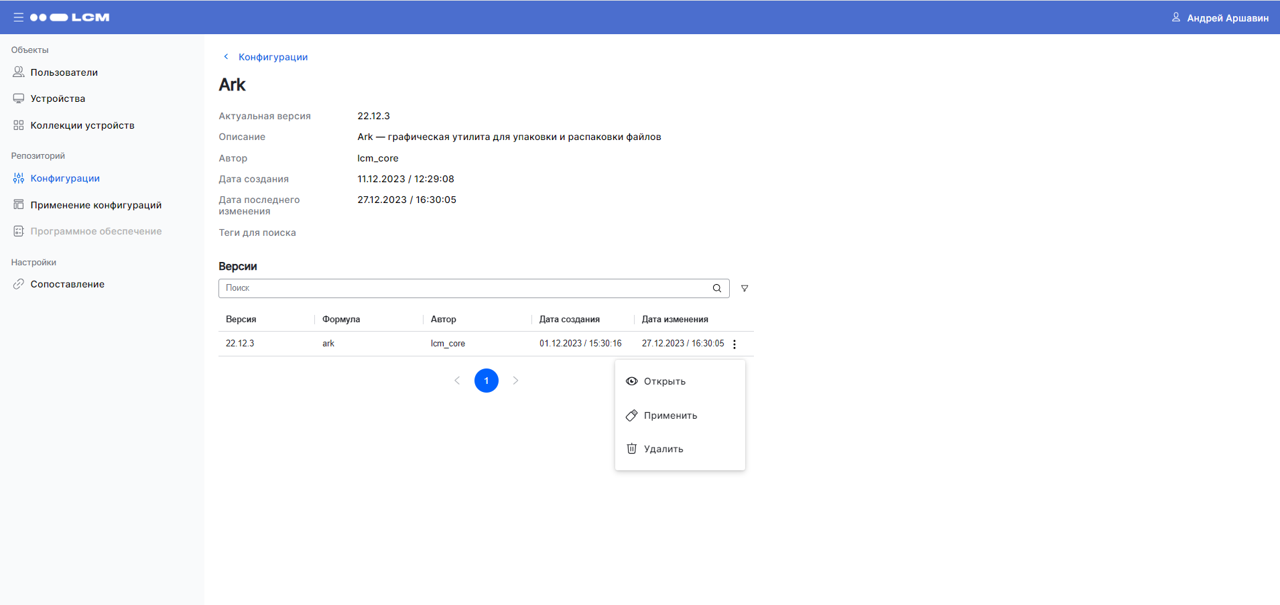Image resolution: width=1280 pixels, height=605 pixels.
Task: Open user profile Андрей Аршавин
Action: 1220,18
